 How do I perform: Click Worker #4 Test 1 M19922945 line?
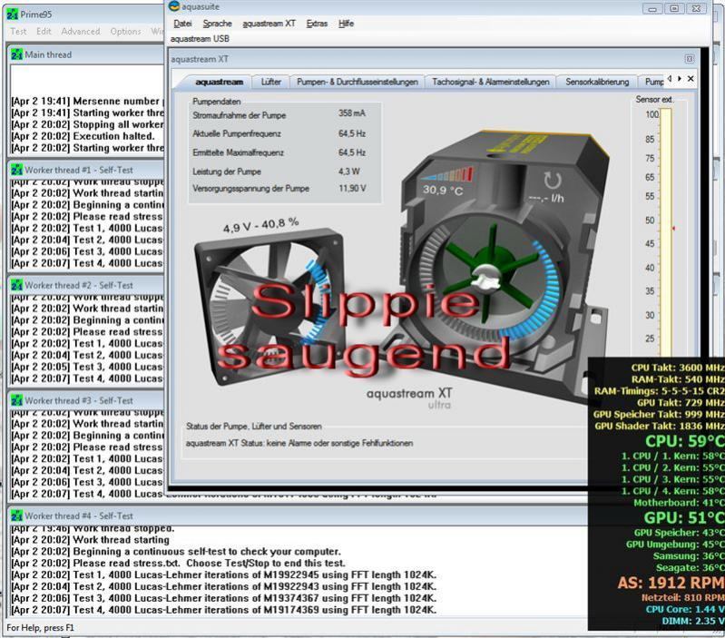point(224,575)
